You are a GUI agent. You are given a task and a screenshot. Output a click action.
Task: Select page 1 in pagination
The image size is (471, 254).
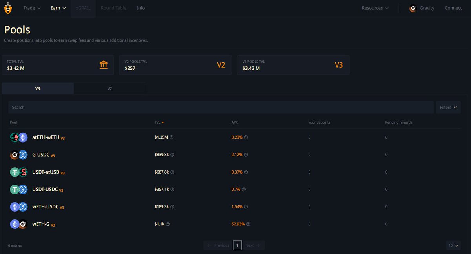point(237,245)
